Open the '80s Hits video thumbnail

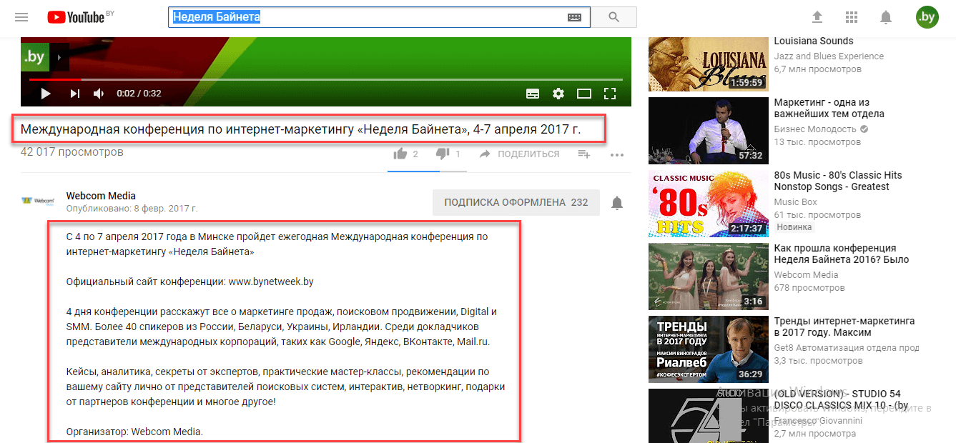click(x=708, y=203)
